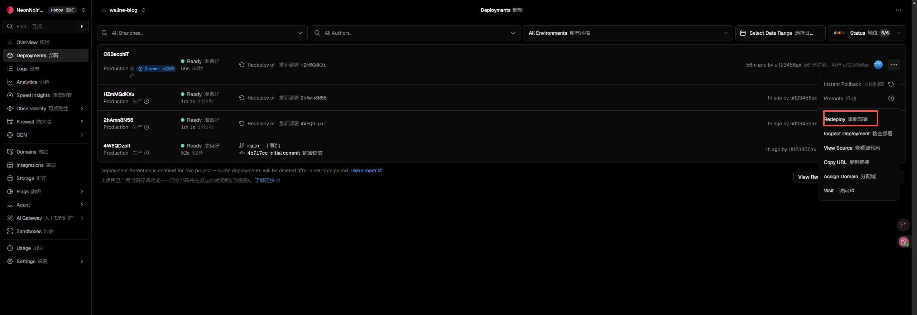Click the CDN globe icon

click(x=10, y=135)
